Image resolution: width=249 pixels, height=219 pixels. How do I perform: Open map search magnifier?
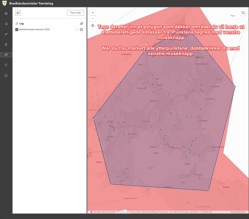pos(243,13)
